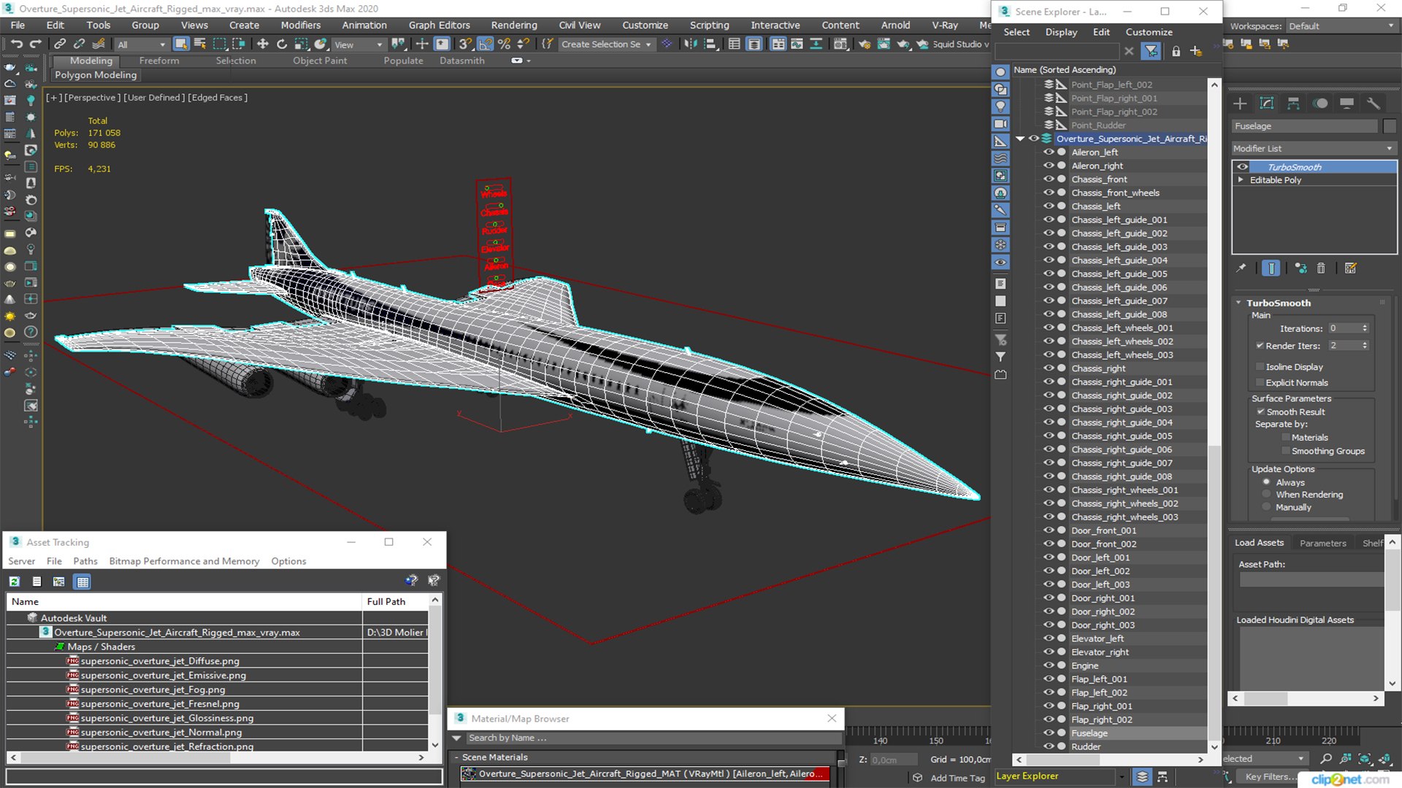Open Asset Tracking Paths menu

85,561
